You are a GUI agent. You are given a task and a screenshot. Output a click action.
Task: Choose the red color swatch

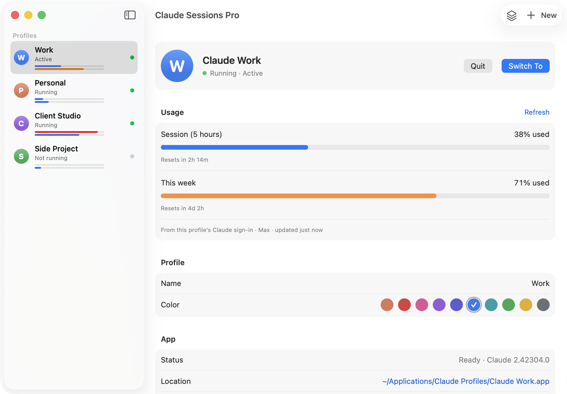coord(404,305)
